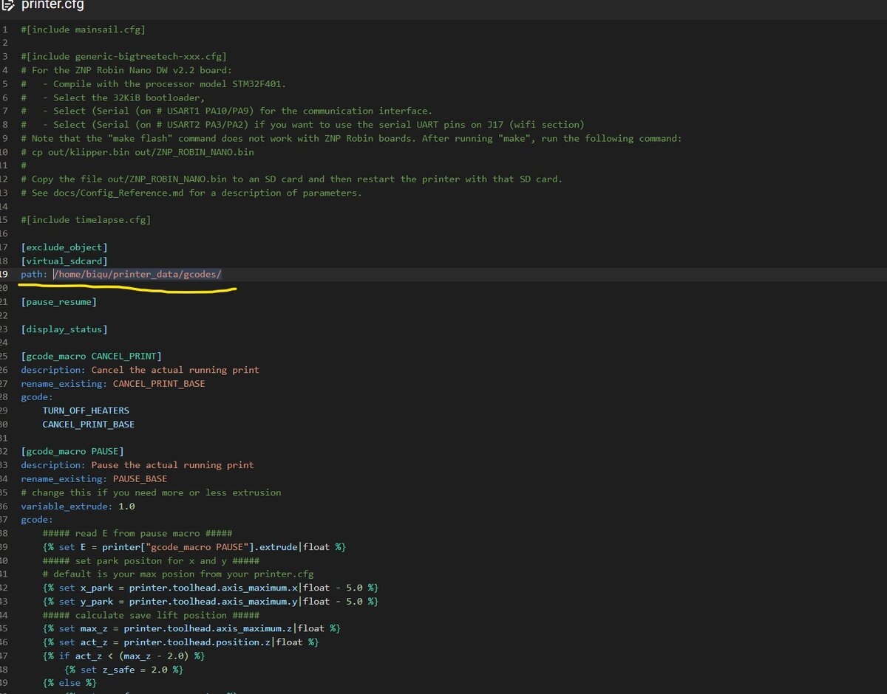Screen dimensions: 887x694
Task: Click the 'cp out/klipper.bin out/ZNP_ROBIN_NANO.bin' line
Action: pos(137,152)
